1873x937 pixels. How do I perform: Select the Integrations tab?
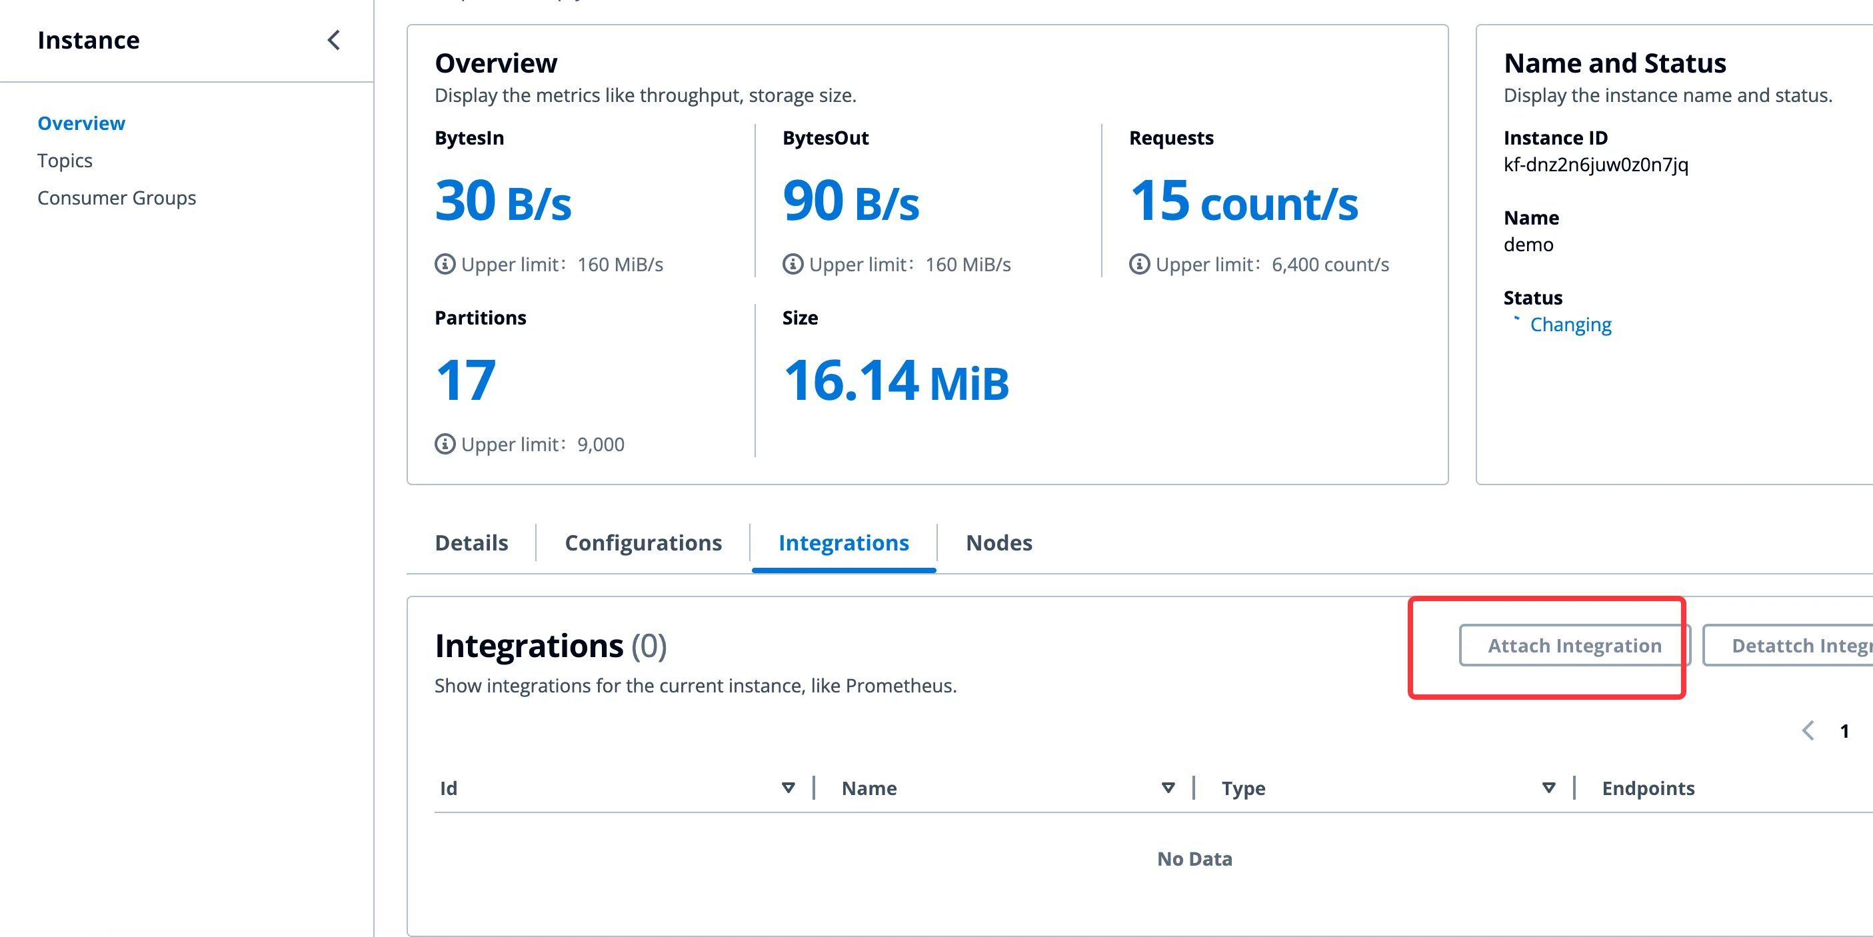pos(843,543)
